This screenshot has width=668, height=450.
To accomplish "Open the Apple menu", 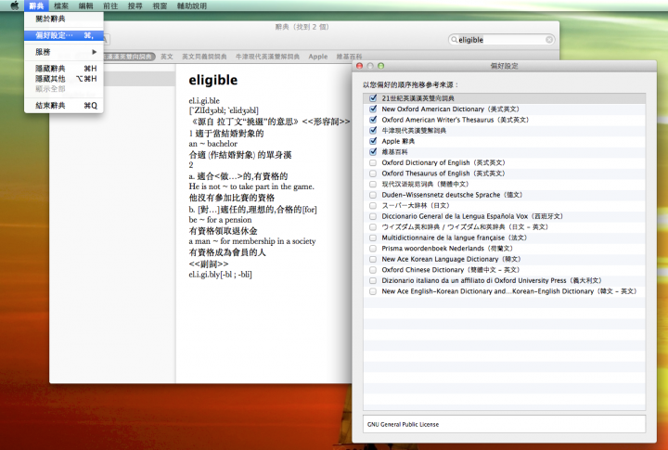I will 15,6.
